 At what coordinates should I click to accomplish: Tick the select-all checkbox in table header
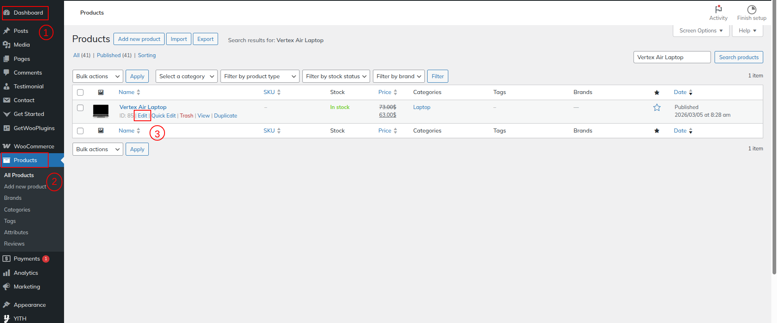pyautogui.click(x=80, y=92)
